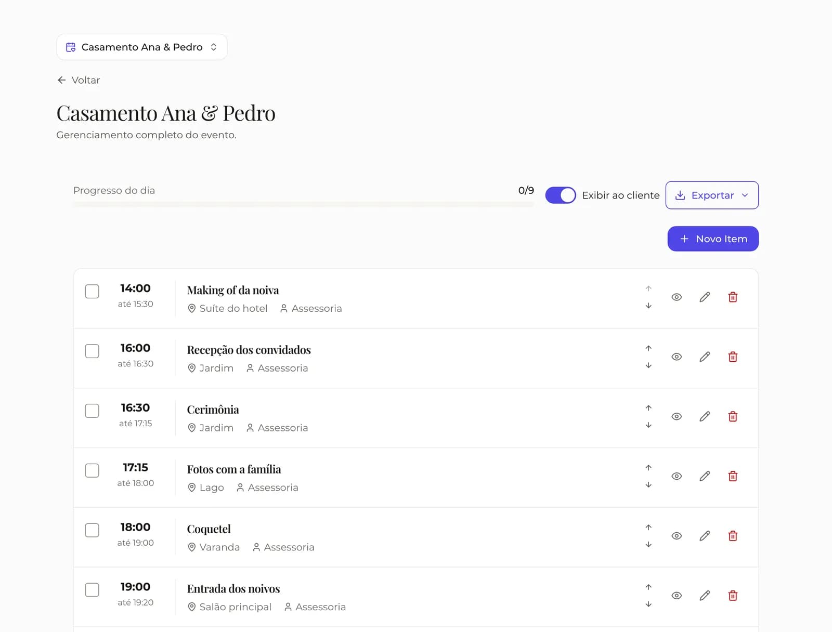Move Cerimônia down one position
Screen dimensions: 832x632
pos(648,425)
